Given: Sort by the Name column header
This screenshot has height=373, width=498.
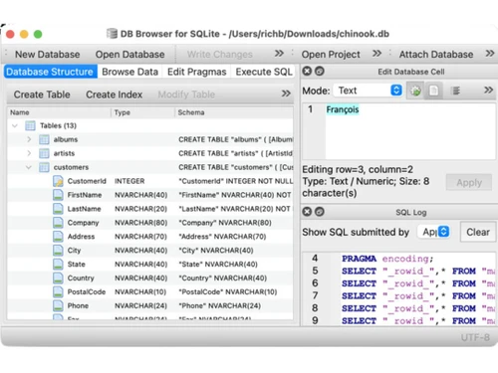Looking at the screenshot, I should 59,112.
